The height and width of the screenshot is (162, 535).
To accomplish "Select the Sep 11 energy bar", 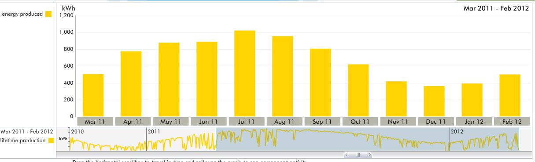I will click(321, 82).
